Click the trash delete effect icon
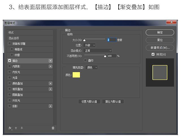The height and width of the screenshot is (137, 181). 53,128
